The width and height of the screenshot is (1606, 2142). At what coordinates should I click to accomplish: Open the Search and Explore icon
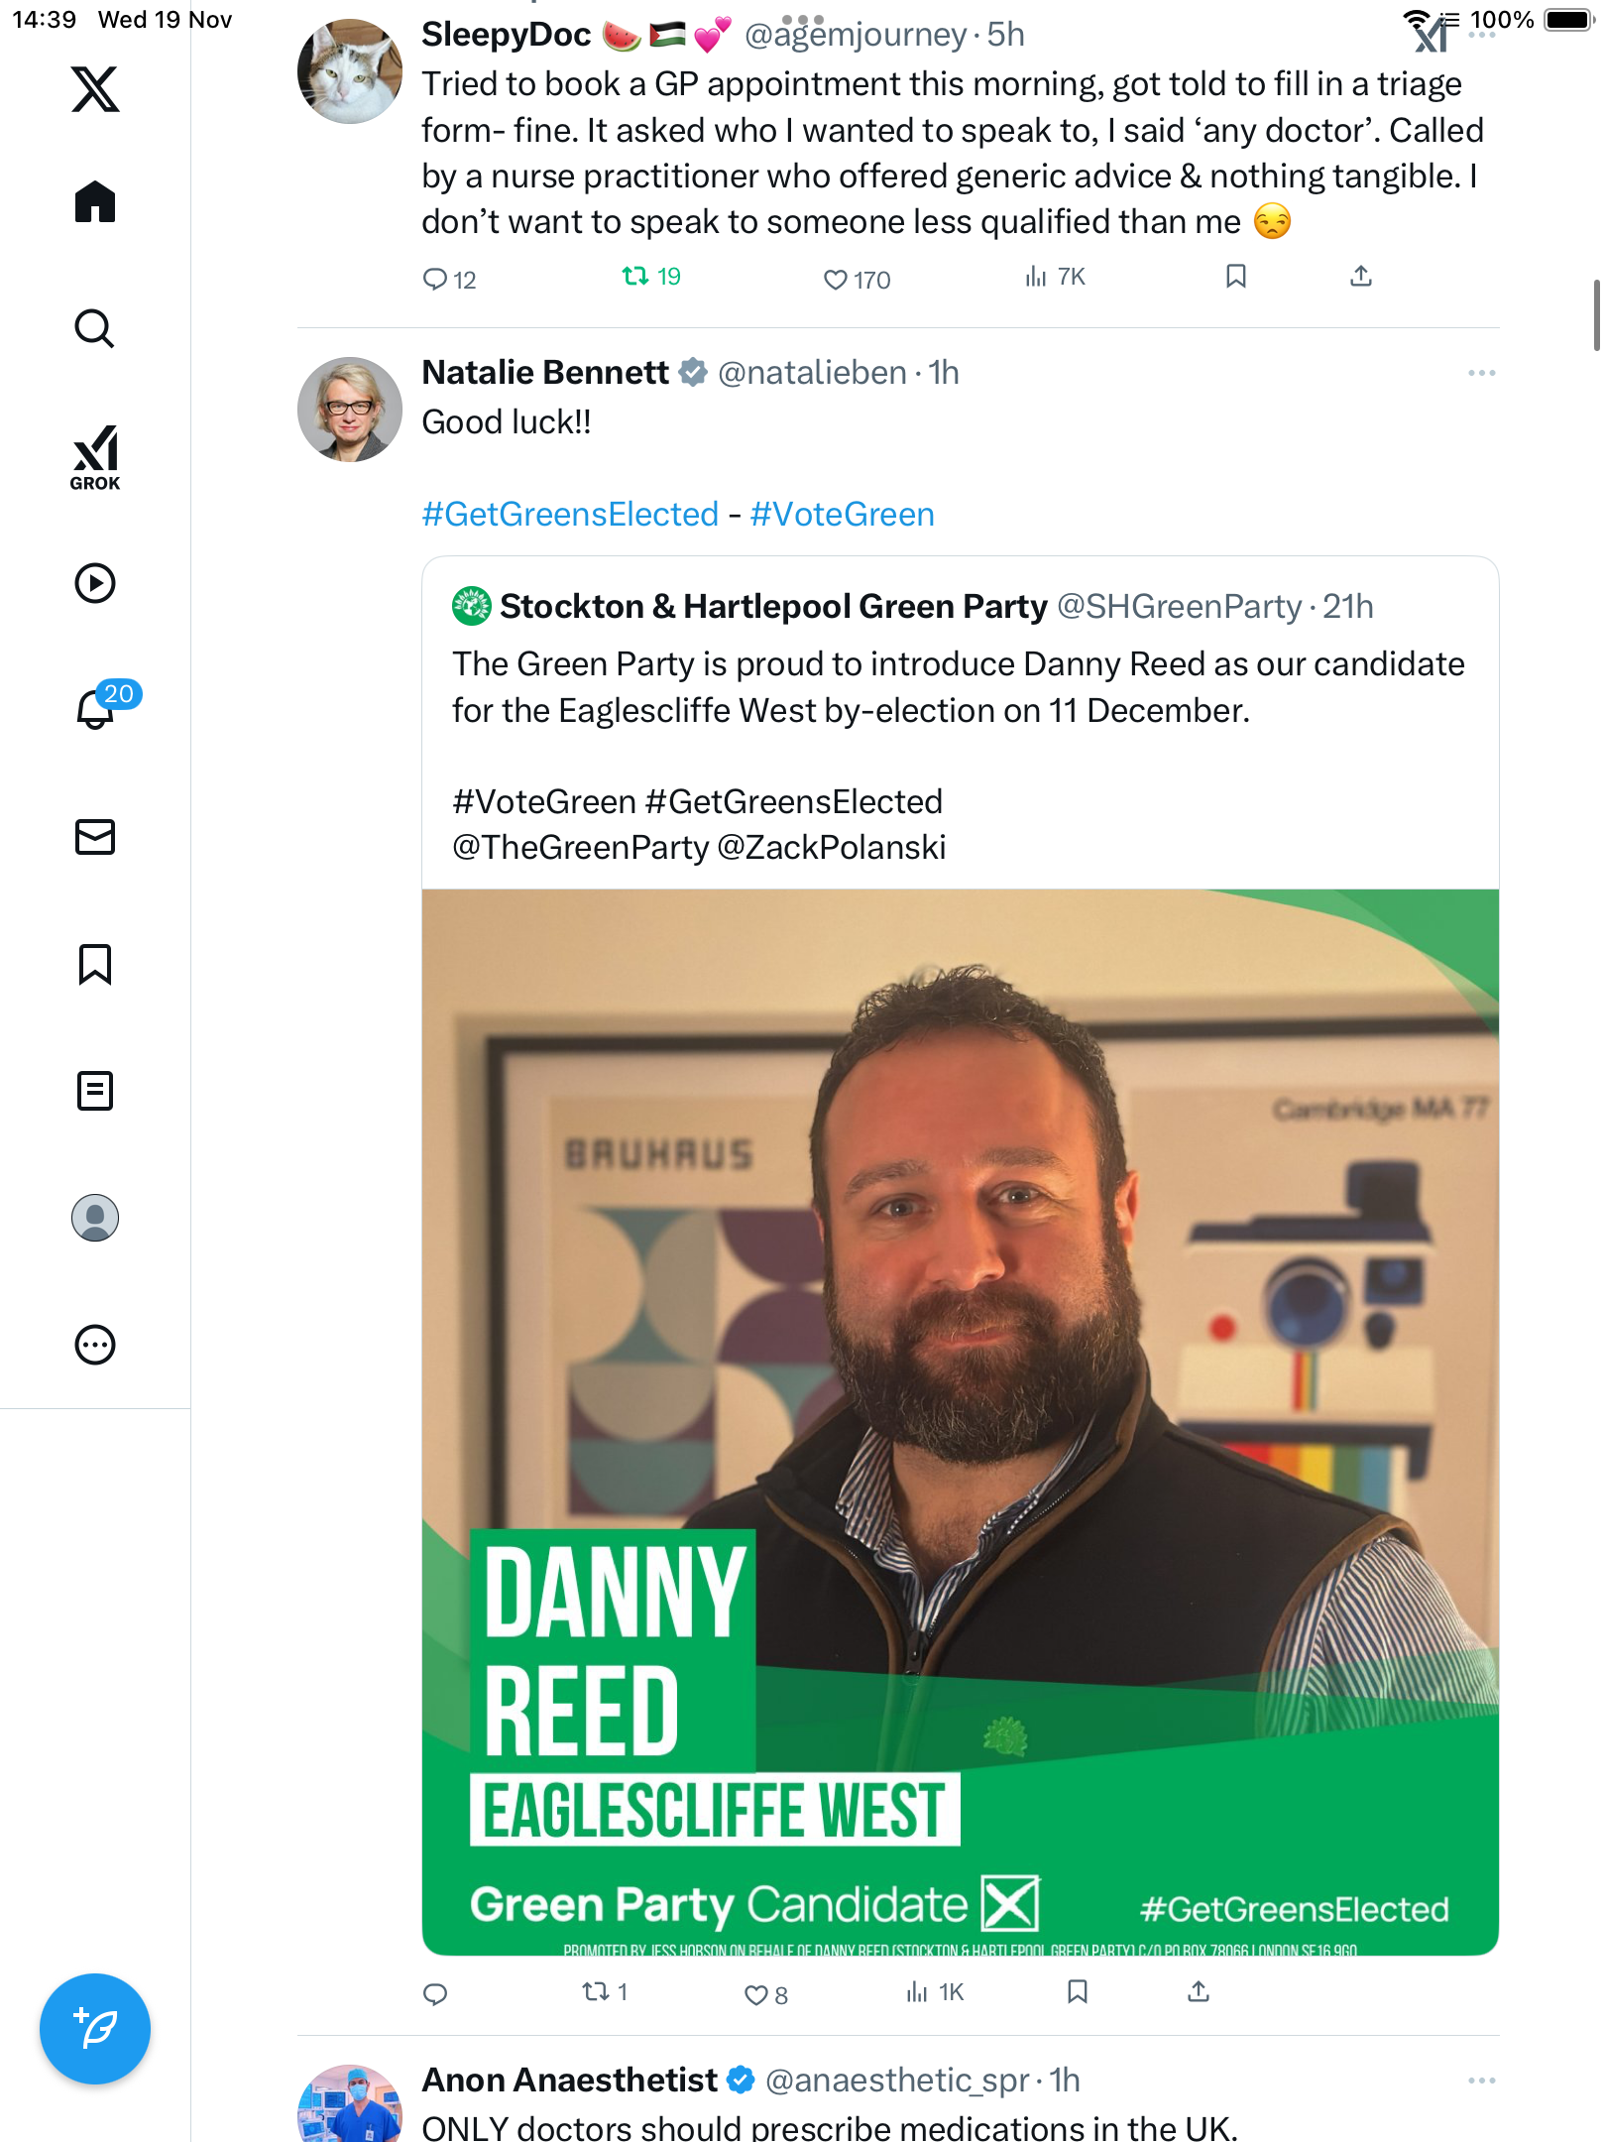pyautogui.click(x=95, y=329)
